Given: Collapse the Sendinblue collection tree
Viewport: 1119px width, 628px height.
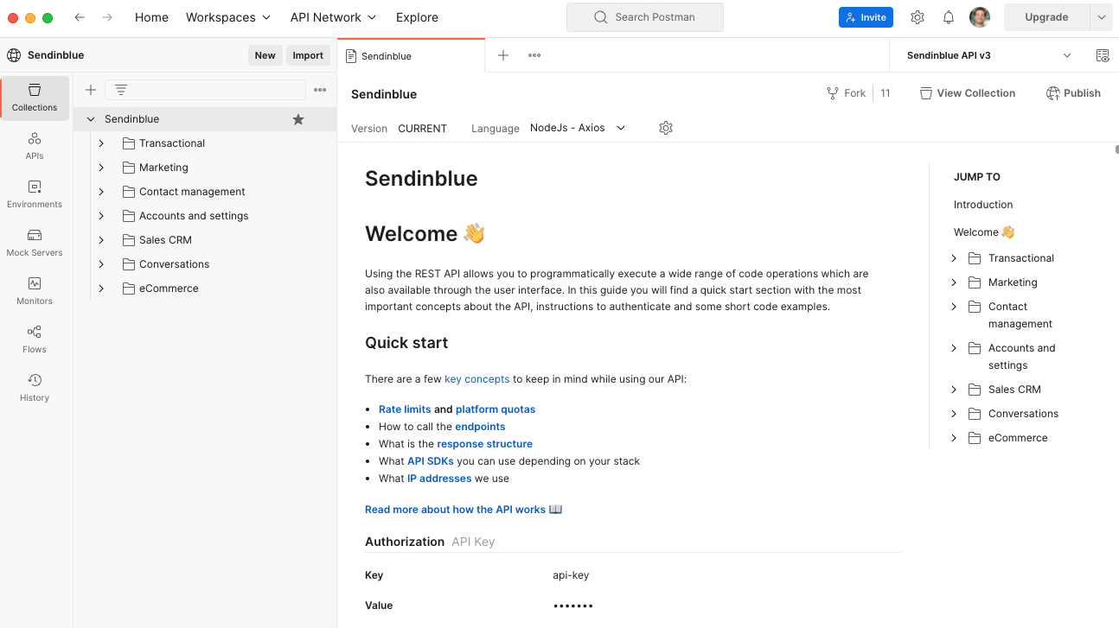Looking at the screenshot, I should (x=91, y=119).
